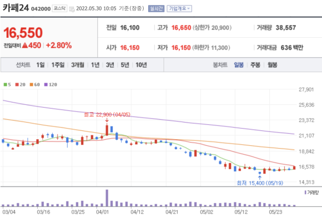Click the 상한가 20,900 value

point(212,28)
